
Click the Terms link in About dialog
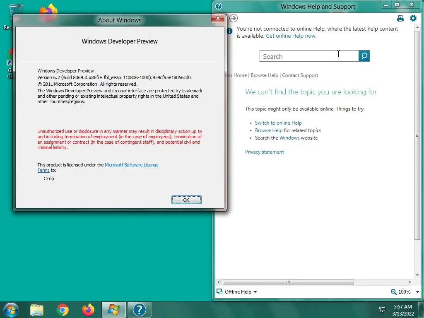(x=43, y=170)
